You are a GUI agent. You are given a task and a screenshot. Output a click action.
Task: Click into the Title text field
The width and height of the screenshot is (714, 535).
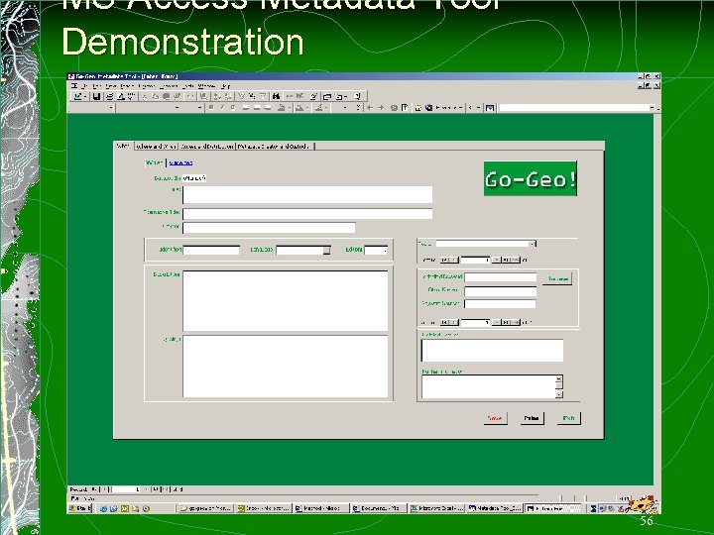tap(307, 195)
